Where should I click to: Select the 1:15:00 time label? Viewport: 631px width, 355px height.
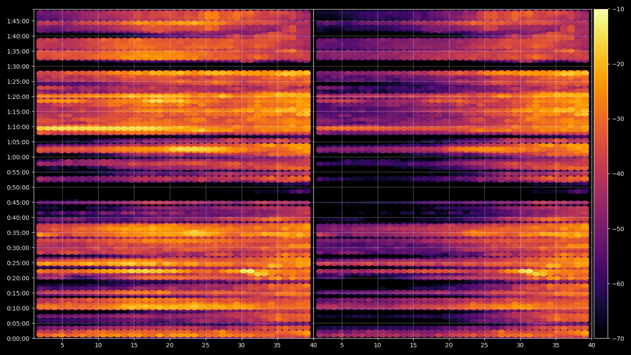coord(18,112)
